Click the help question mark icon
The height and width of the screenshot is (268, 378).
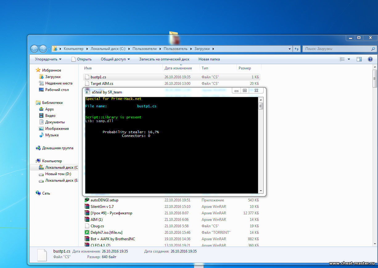click(x=370, y=59)
